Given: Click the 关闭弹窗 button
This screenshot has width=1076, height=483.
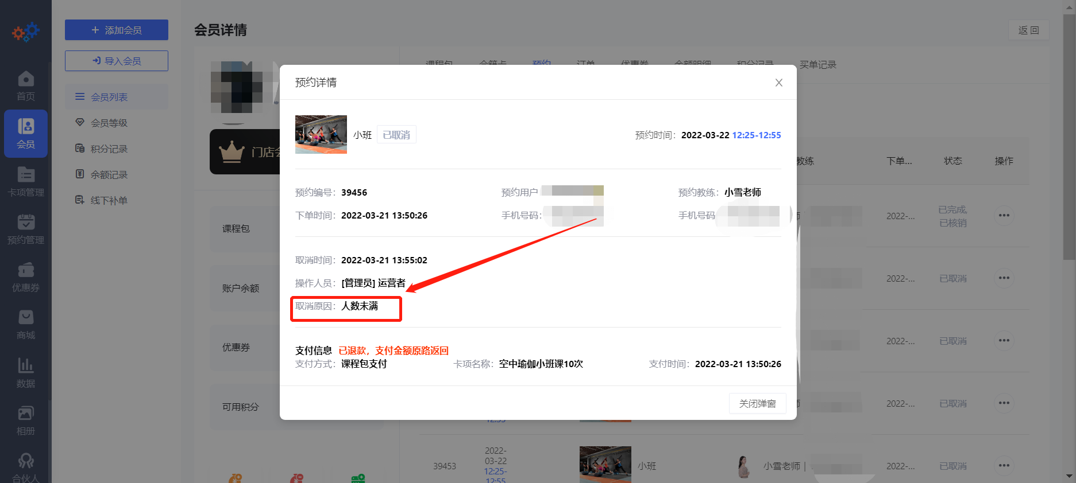Looking at the screenshot, I should click(757, 403).
